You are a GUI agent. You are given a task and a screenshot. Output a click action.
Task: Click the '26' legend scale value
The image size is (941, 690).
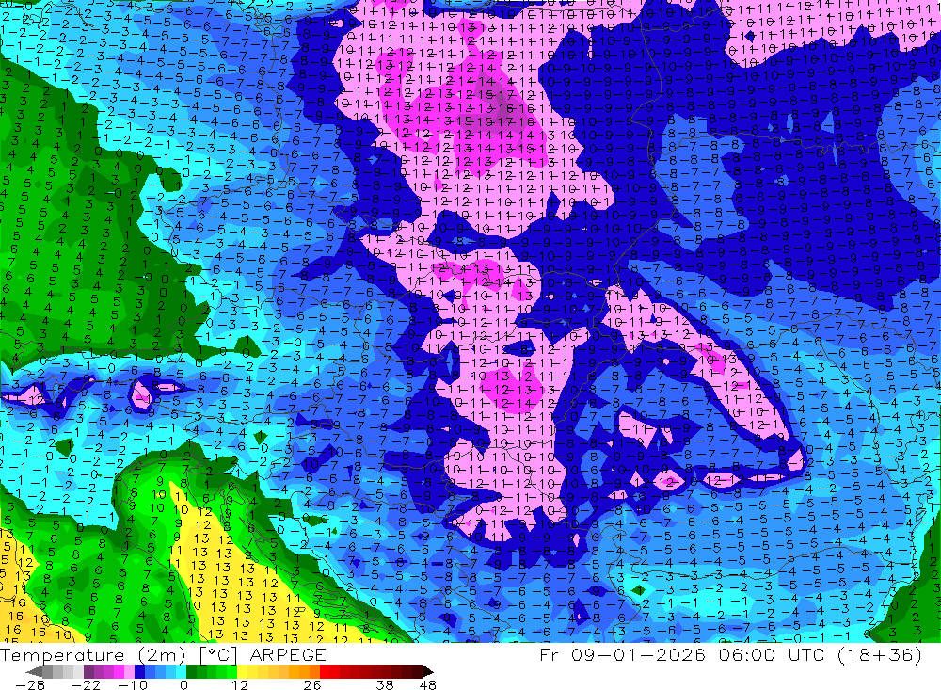point(312,685)
